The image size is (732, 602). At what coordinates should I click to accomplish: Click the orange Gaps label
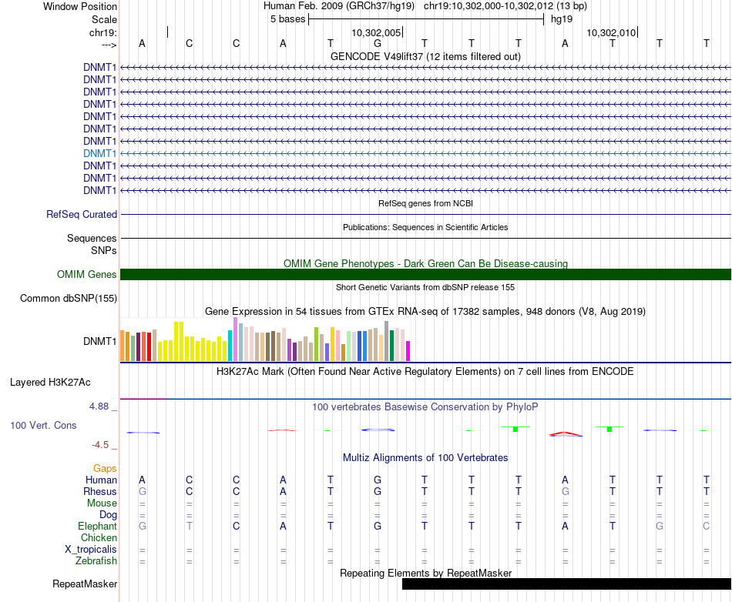click(x=105, y=468)
